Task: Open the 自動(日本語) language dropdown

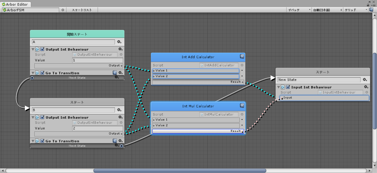Action: pos(327,10)
